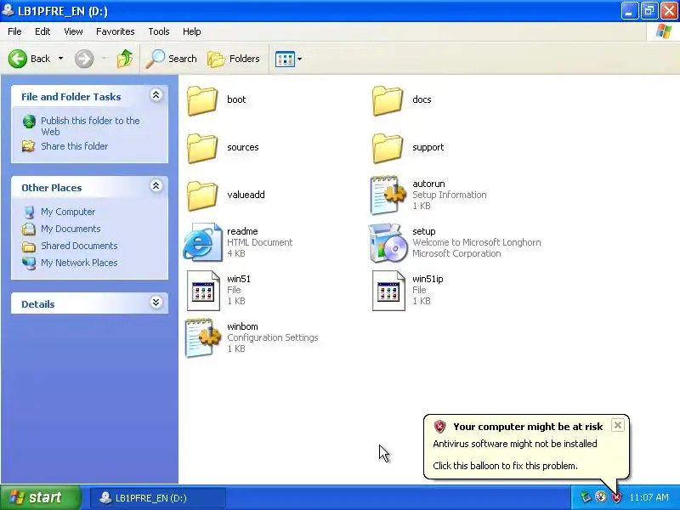Click Share this folder link
Screen dimensions: 680x510
(75, 146)
